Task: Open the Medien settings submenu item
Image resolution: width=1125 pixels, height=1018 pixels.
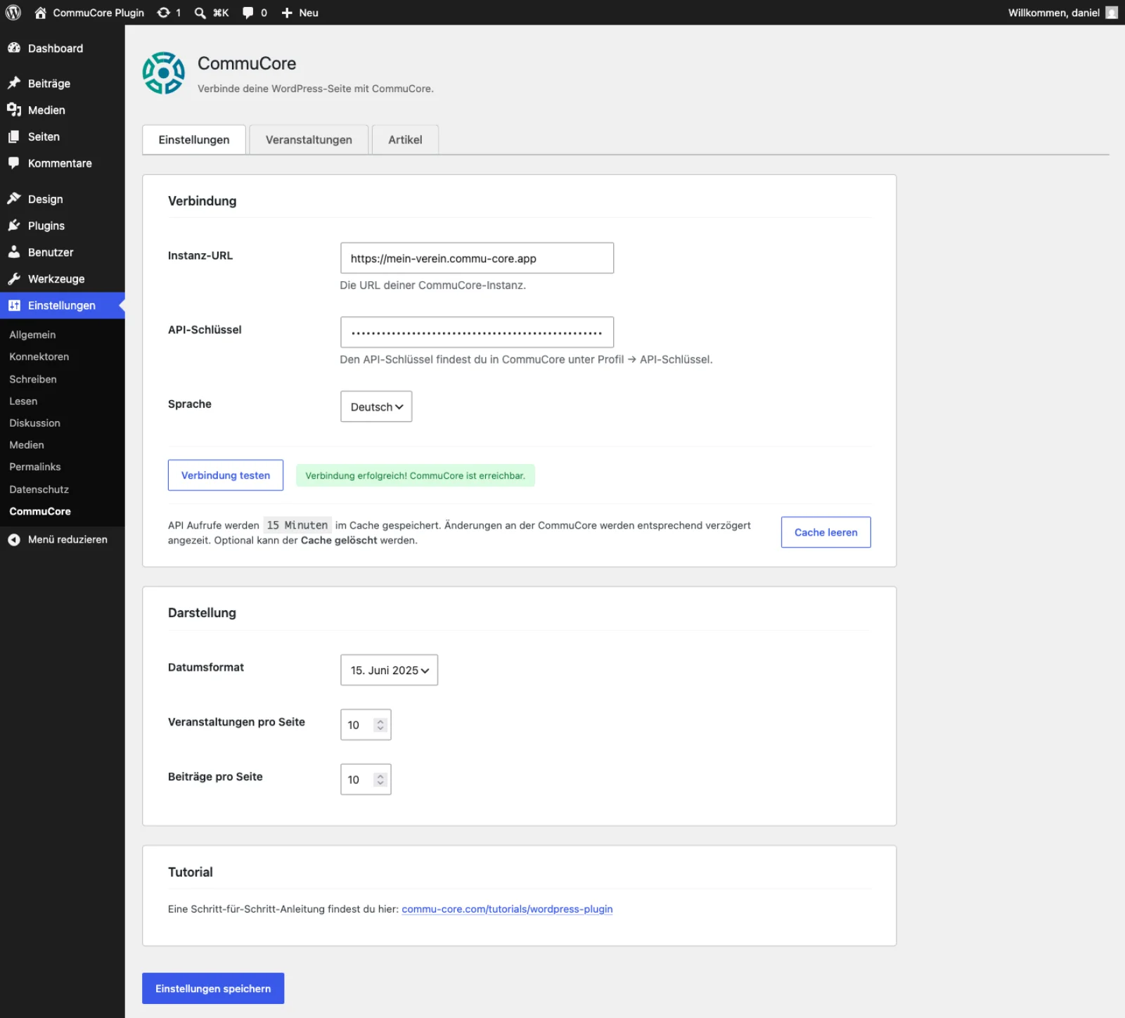Action: 27,445
